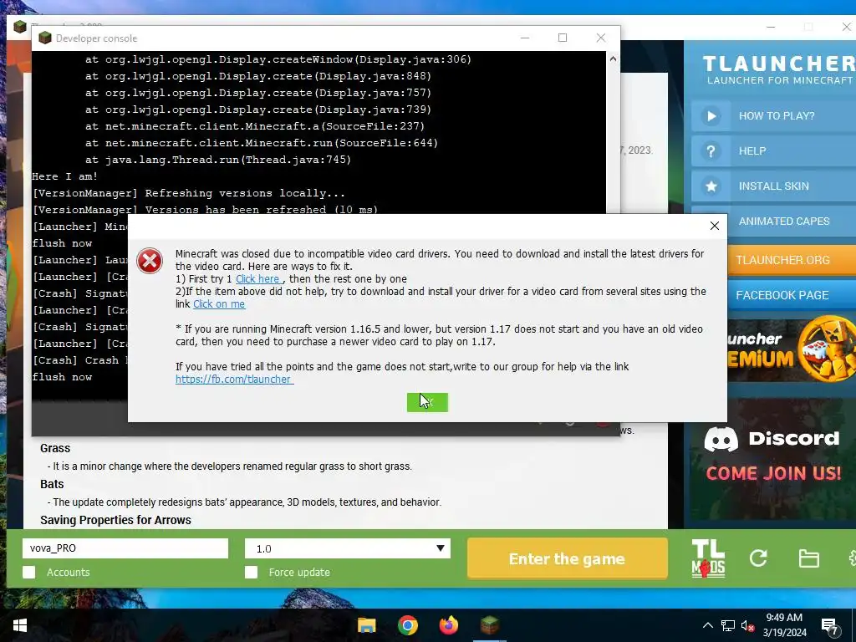
Task: Click the TLAUNCHER logo heading in sidebar
Action: click(778, 64)
